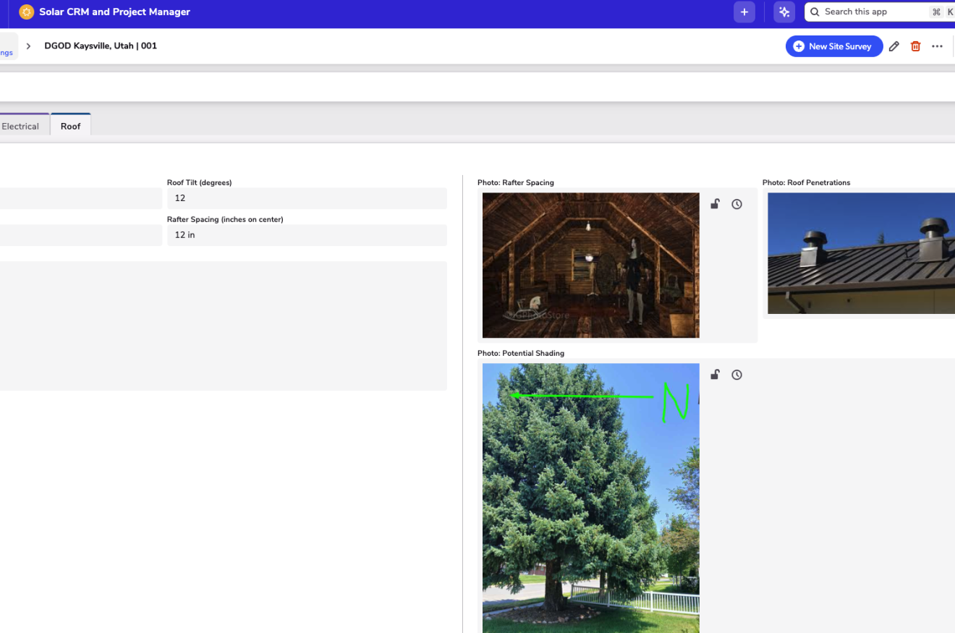Click the New Site Survey button
The width and height of the screenshot is (955, 633).
point(833,46)
